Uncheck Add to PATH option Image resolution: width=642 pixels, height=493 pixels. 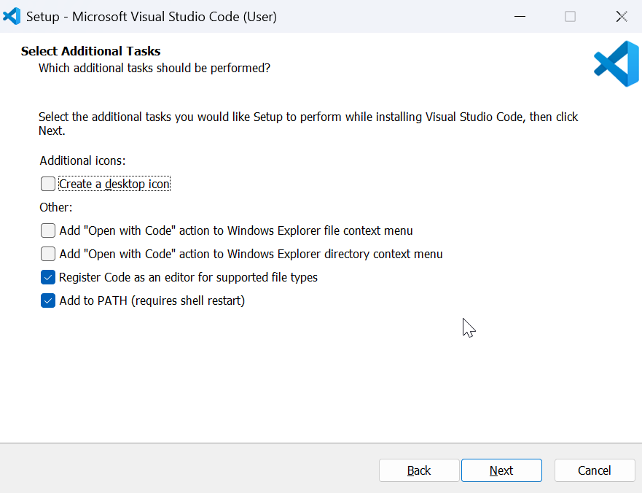48,300
